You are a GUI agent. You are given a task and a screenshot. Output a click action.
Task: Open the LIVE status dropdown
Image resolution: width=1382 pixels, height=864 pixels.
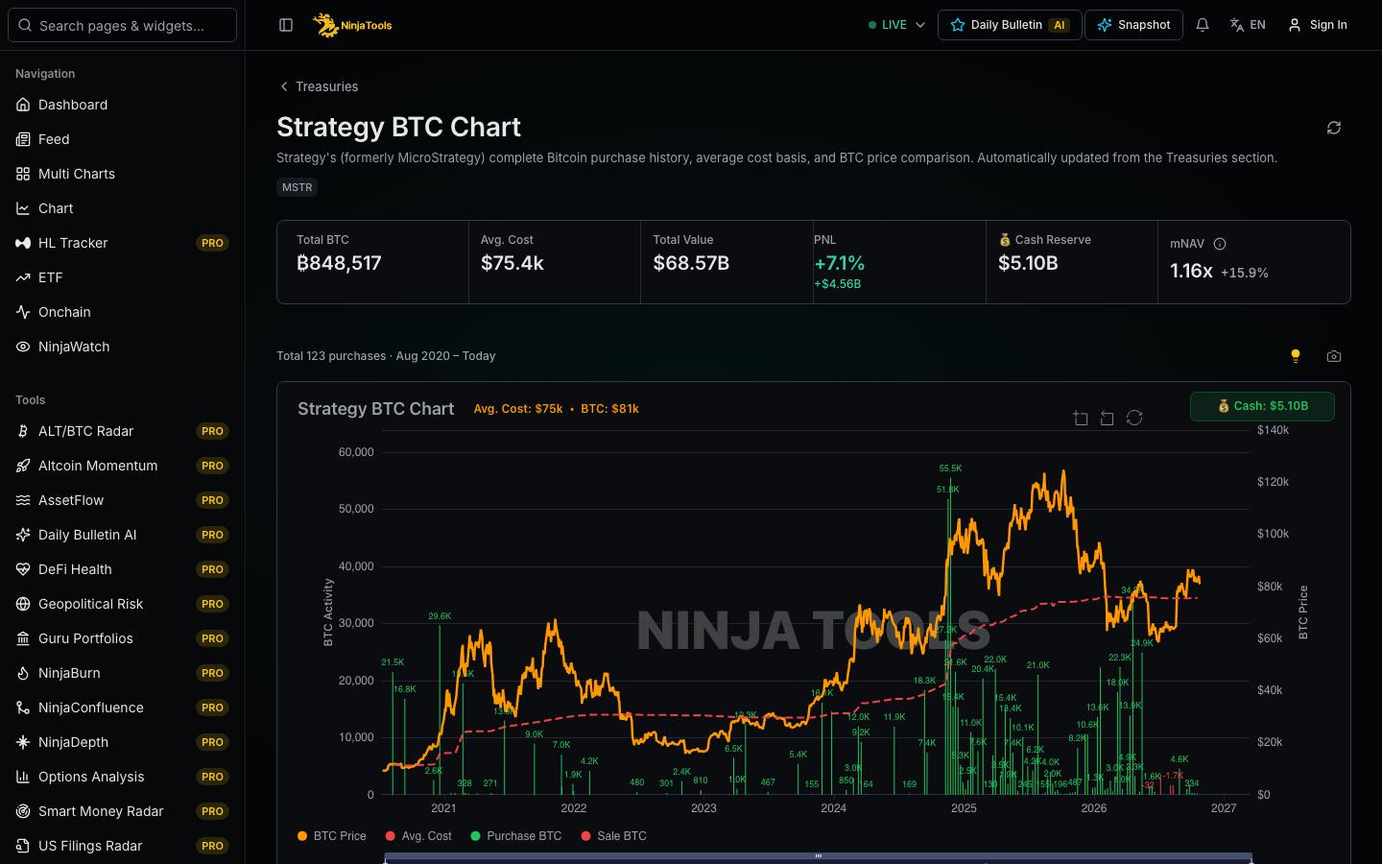point(896,25)
